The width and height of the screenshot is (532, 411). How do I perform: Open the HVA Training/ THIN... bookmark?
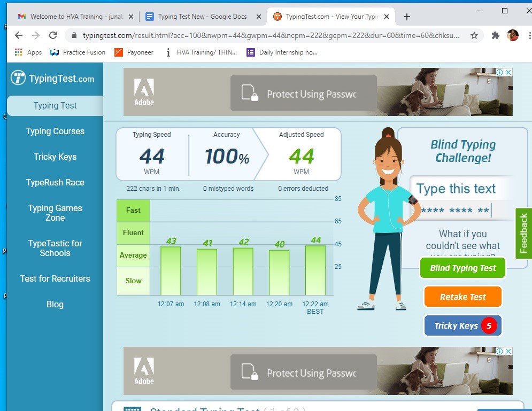[x=201, y=52]
